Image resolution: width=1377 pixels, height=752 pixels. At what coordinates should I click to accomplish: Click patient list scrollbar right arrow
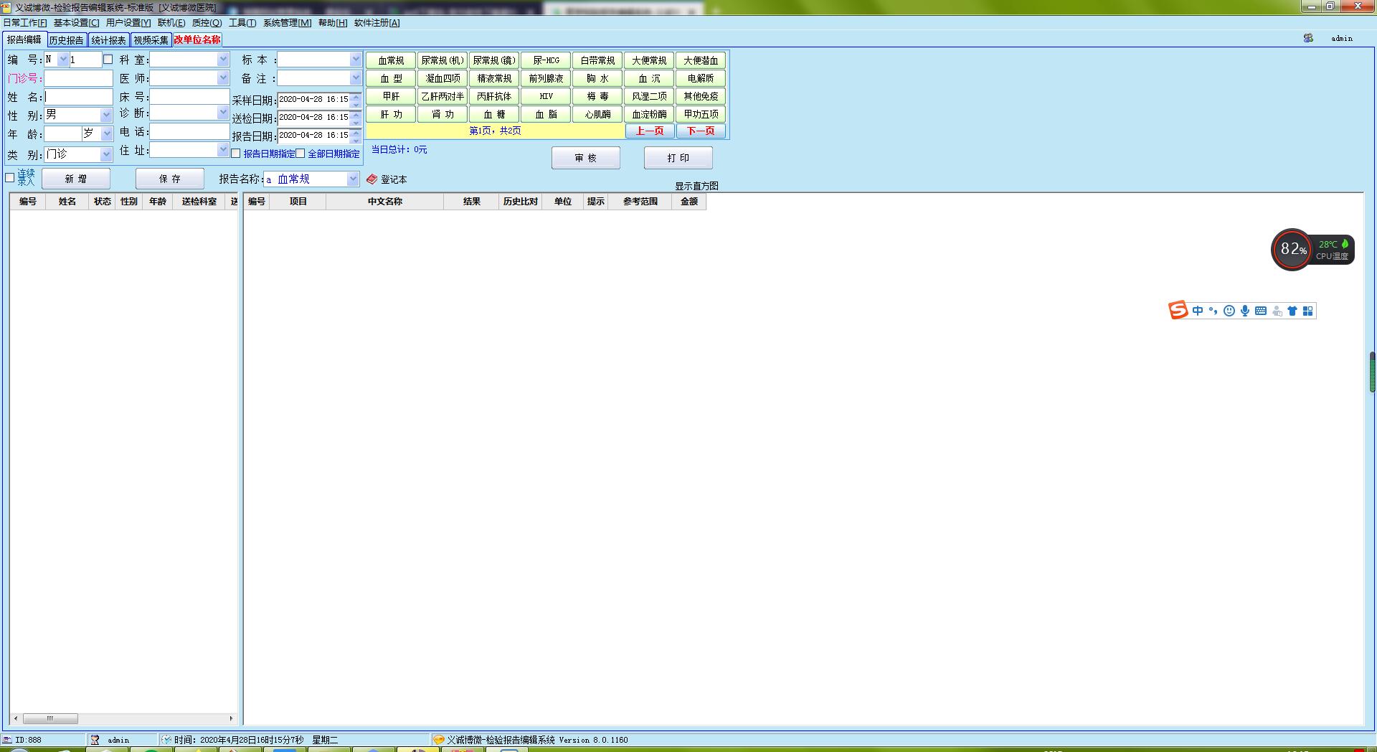[231, 718]
